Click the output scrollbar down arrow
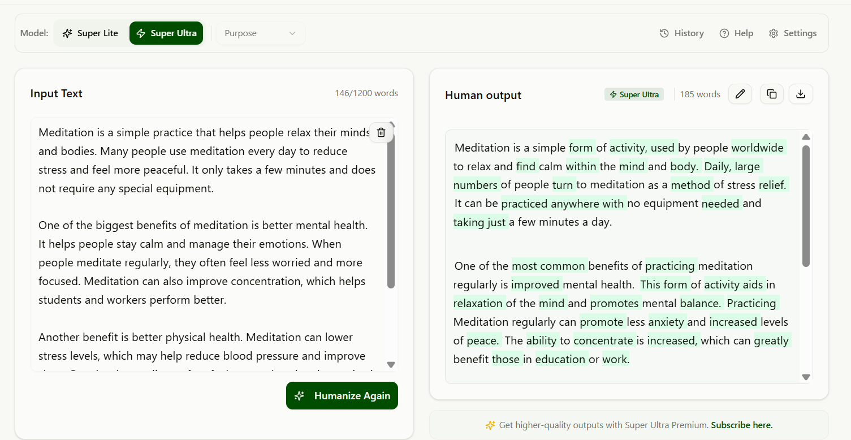Screen dimensions: 851x440 tap(806, 377)
